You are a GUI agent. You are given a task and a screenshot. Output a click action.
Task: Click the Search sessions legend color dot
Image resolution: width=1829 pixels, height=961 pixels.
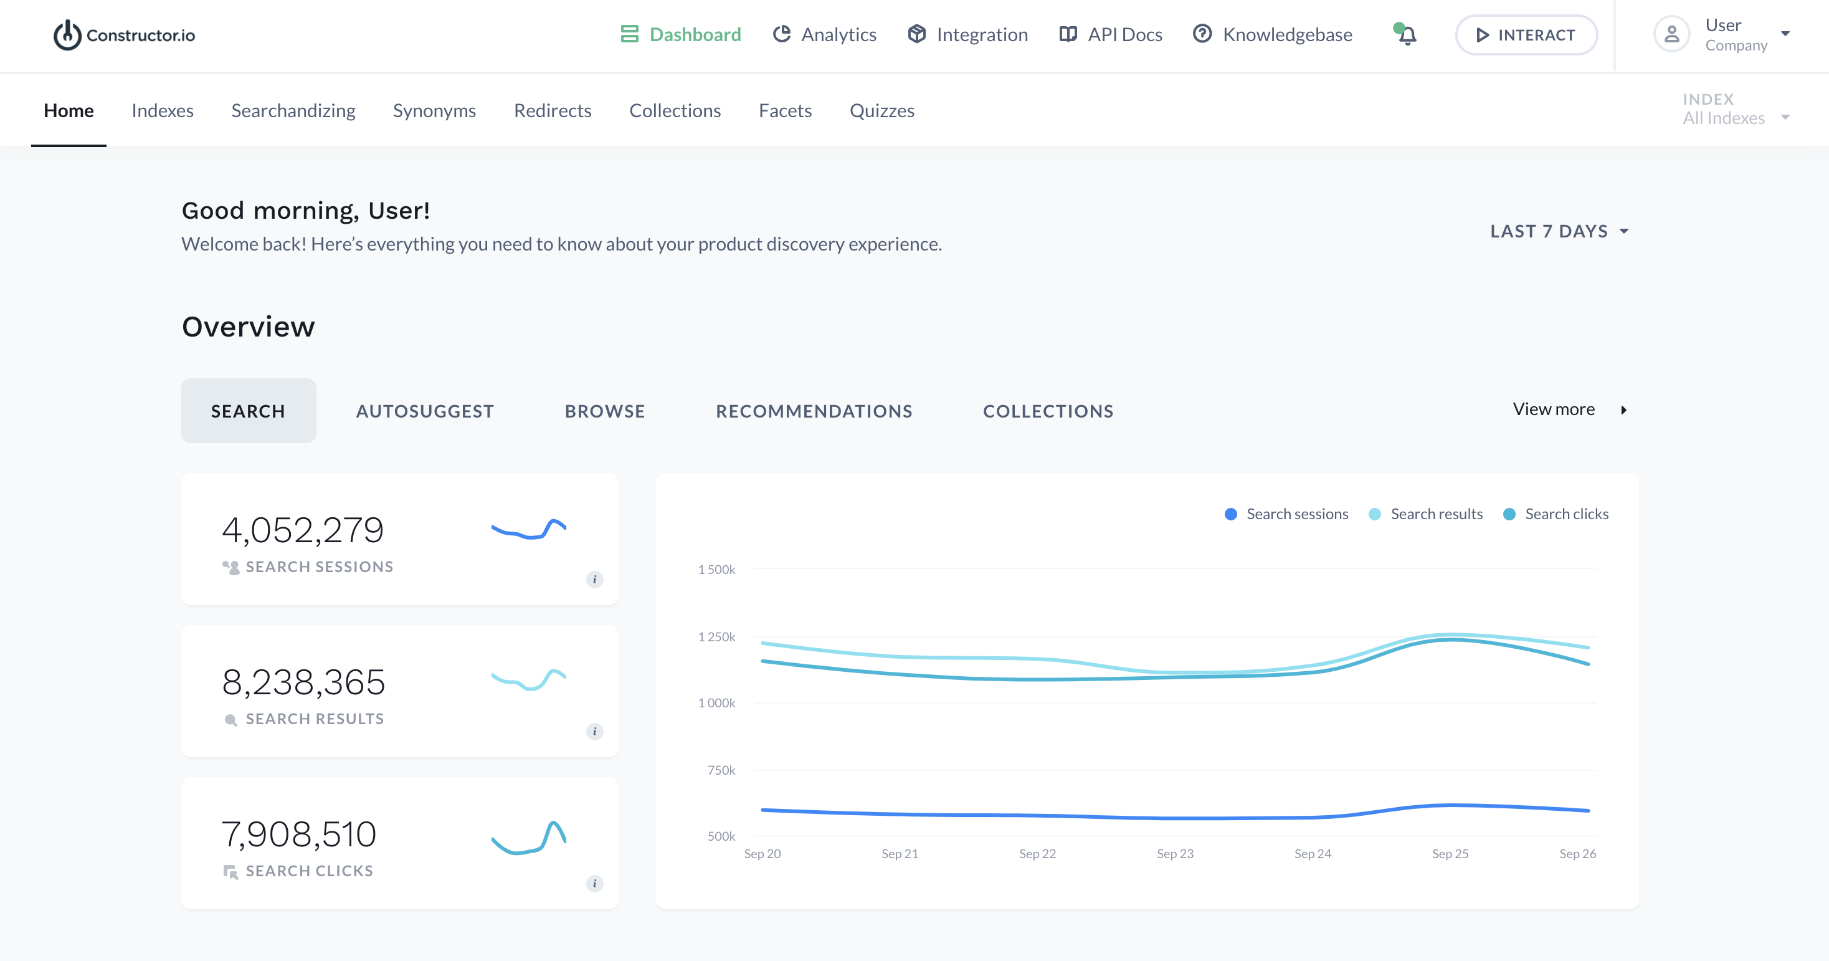tap(1230, 514)
